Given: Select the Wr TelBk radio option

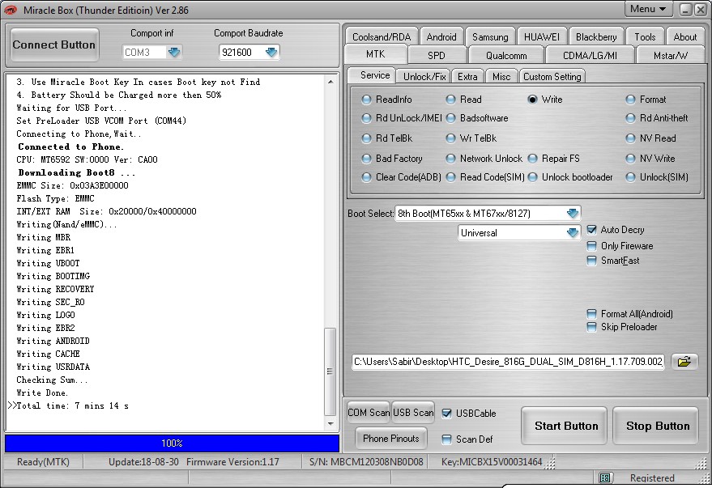Looking at the screenshot, I should pos(450,138).
